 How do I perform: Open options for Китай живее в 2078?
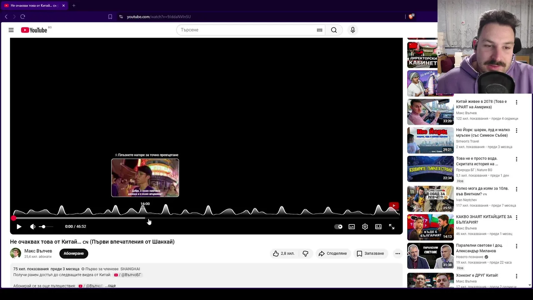tap(516, 102)
